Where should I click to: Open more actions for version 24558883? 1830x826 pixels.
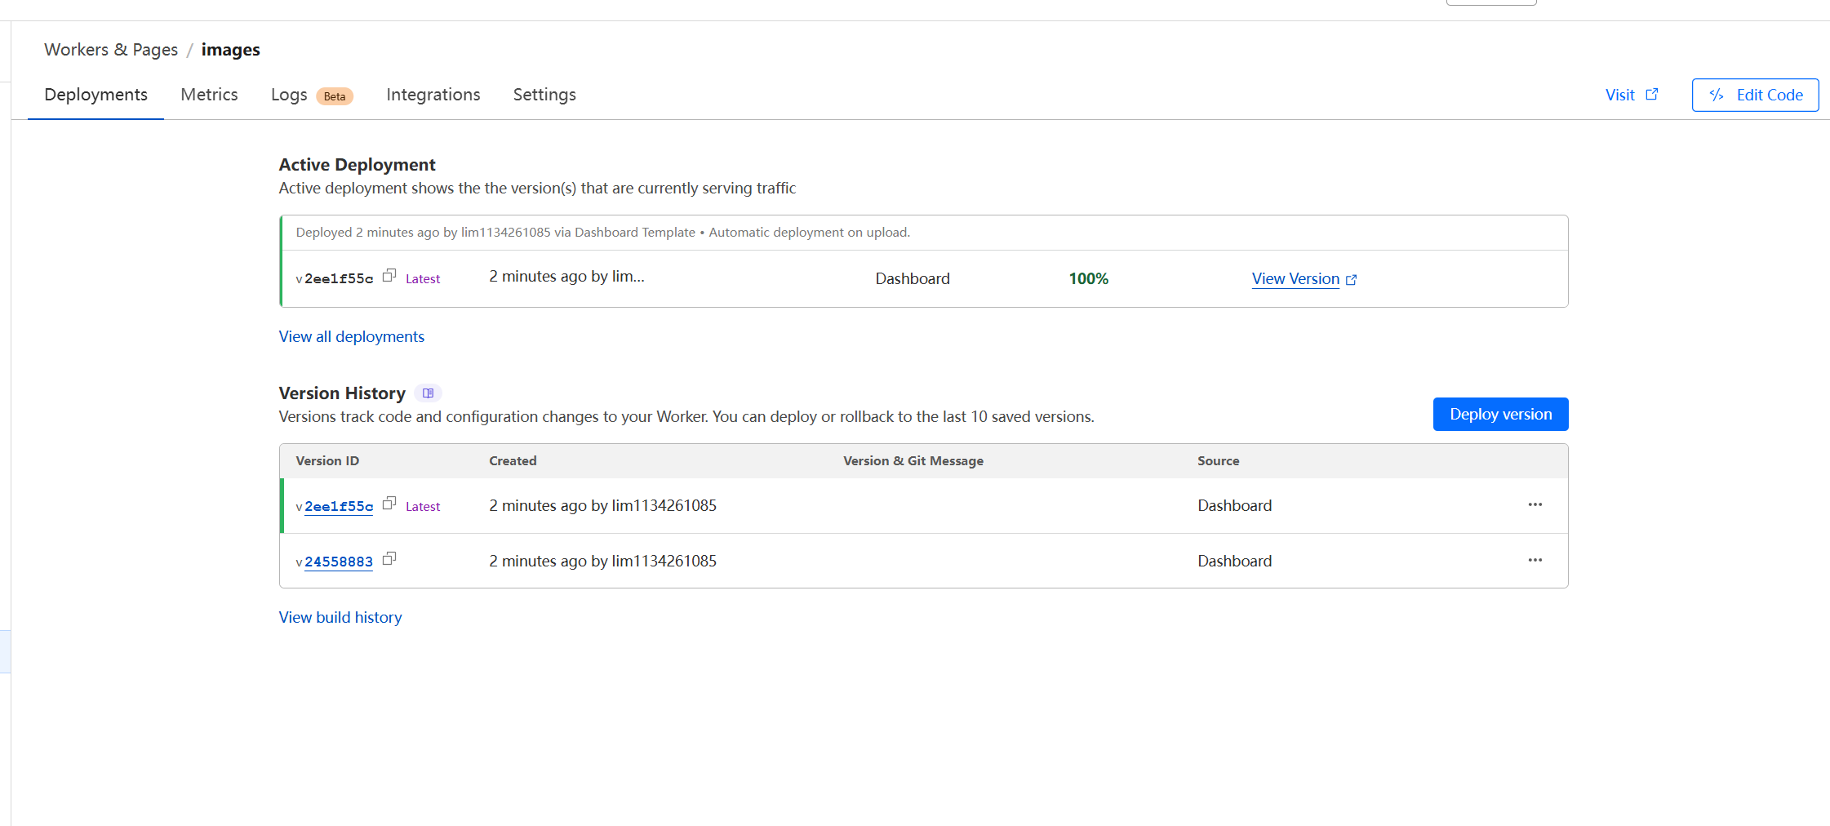1535,561
